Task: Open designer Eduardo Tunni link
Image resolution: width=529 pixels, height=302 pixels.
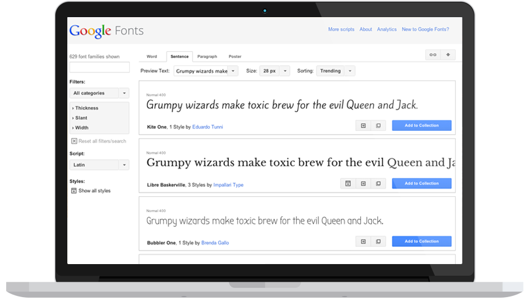Action: [207, 127]
